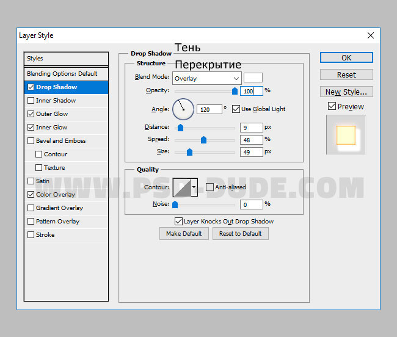Enable the Anti-aliased checkbox
Viewport: 397px width, 337px height.
209,187
